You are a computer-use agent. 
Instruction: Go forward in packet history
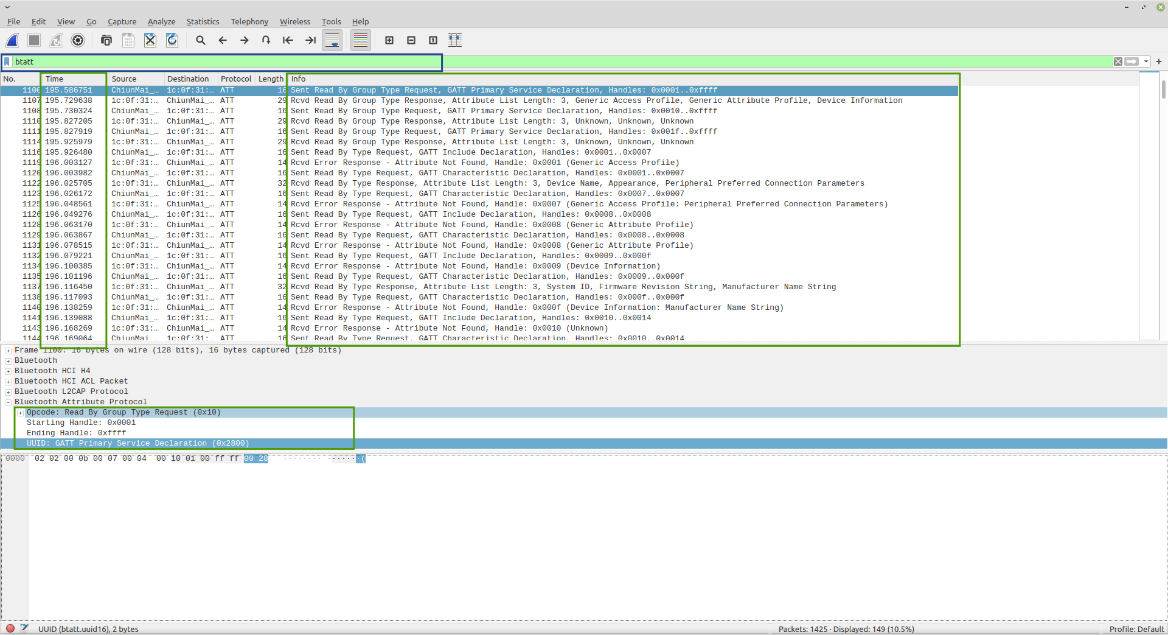point(245,40)
